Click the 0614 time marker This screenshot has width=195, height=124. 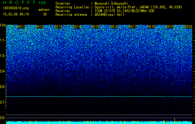tap(77, 27)
